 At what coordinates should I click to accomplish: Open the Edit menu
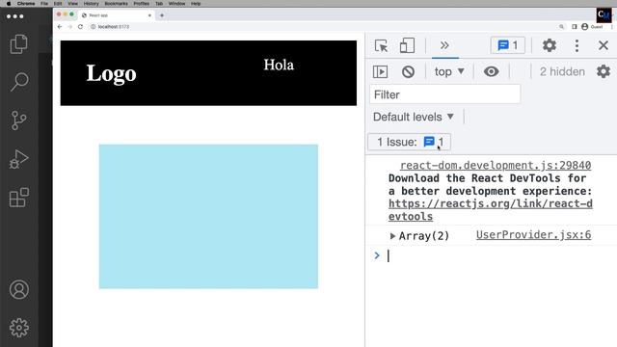pos(58,4)
